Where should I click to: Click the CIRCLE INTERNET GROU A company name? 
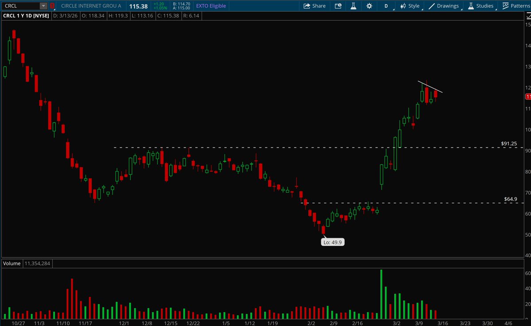click(x=91, y=6)
